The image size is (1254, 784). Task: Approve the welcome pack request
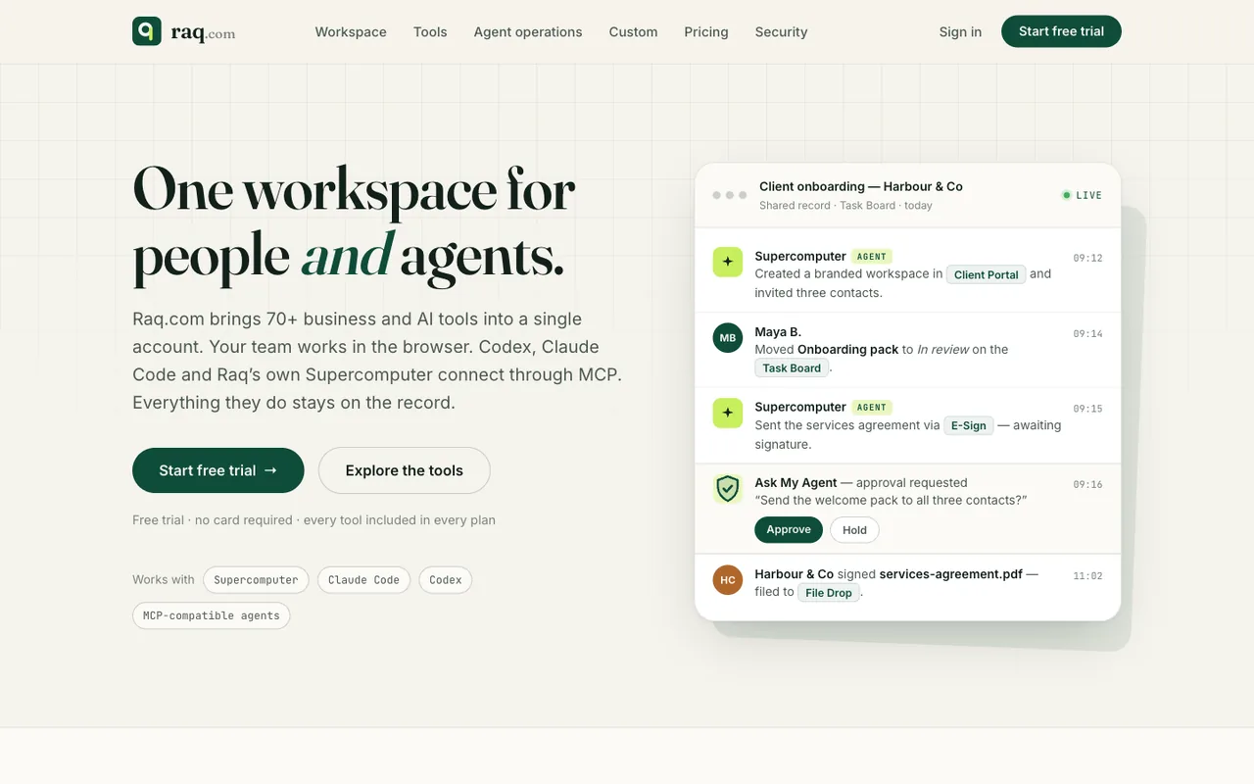tap(789, 529)
